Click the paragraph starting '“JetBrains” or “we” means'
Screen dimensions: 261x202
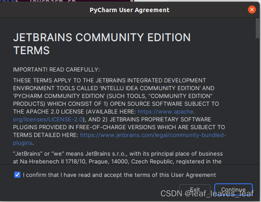point(118,157)
